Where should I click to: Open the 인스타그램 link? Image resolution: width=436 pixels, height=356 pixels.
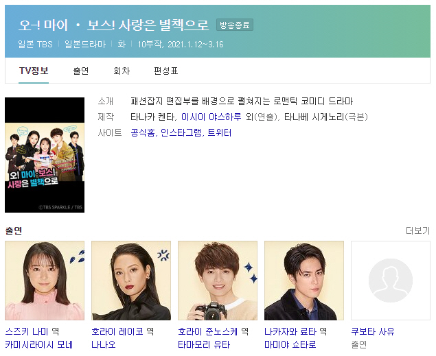tap(181, 133)
